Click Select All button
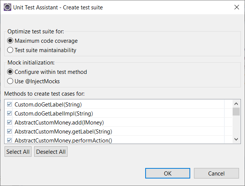 18,151
